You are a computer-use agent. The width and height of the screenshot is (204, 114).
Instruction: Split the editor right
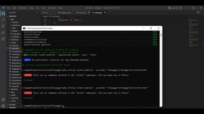pos(198,12)
